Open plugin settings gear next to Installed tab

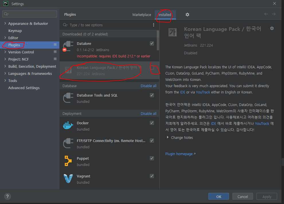(x=187, y=15)
